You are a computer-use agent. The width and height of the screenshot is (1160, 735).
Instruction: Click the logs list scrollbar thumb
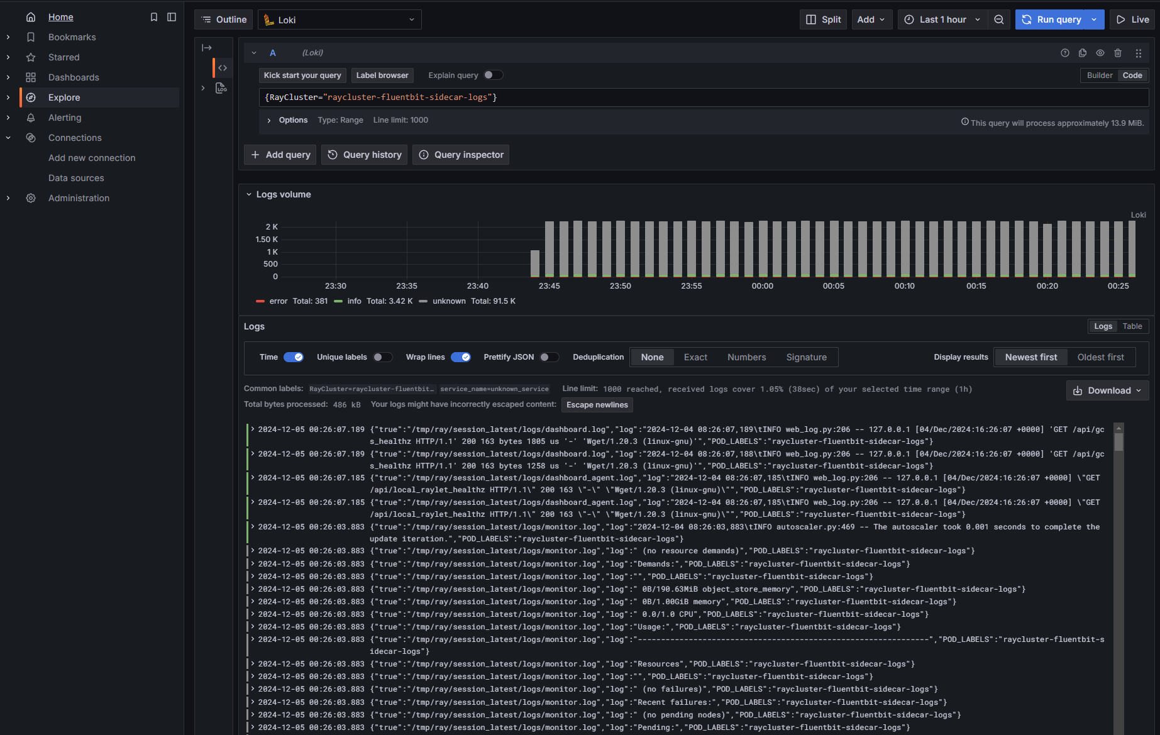[x=1119, y=441]
